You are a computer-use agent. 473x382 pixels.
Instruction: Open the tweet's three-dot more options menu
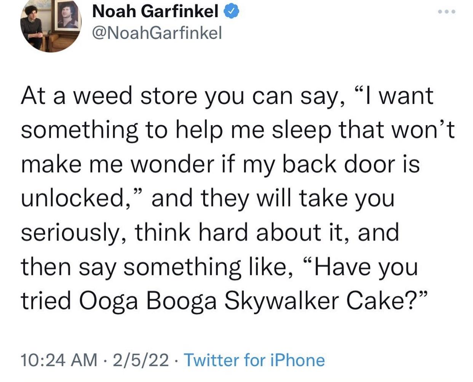coord(446,12)
